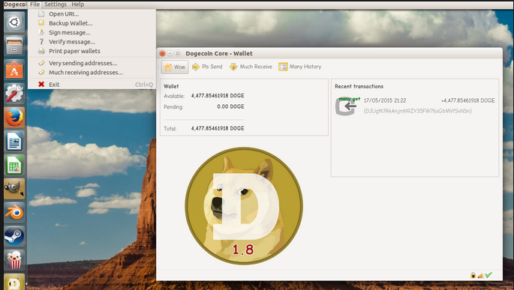The image size is (514, 290).
Task: Click the Dogecoin 1.8 coin logo
Action: 244,206
